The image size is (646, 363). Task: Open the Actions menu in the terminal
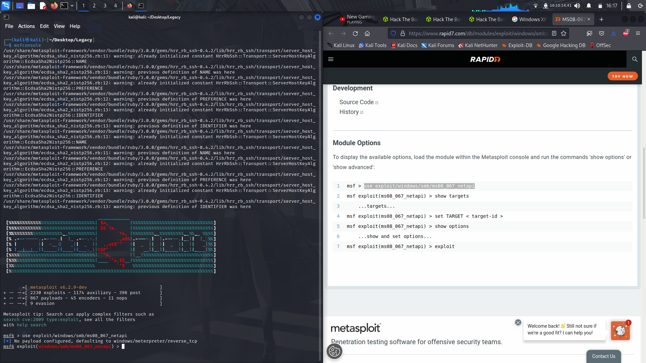tap(26, 26)
